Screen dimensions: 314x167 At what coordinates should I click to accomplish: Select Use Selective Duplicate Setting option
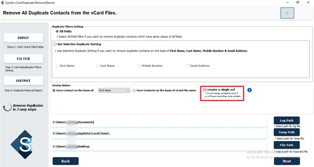tap(54, 44)
